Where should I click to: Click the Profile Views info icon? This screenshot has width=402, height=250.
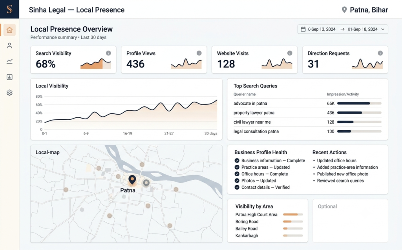pos(199,53)
